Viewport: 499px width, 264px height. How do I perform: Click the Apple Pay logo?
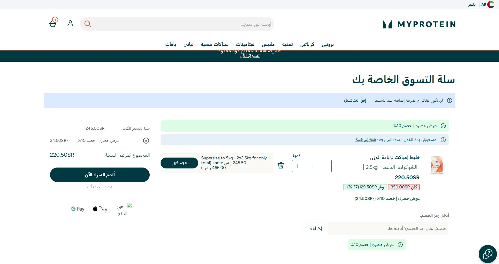click(100, 209)
